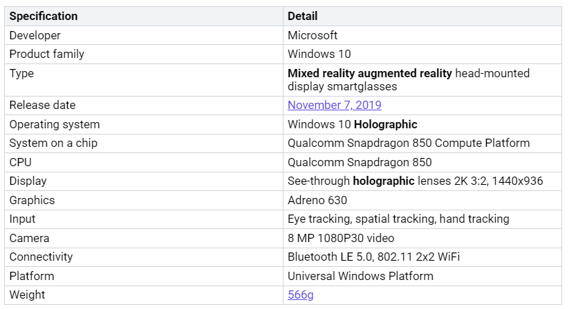This screenshot has width=569, height=309.
Task: Click the Connectivity row label
Action: (x=41, y=257)
